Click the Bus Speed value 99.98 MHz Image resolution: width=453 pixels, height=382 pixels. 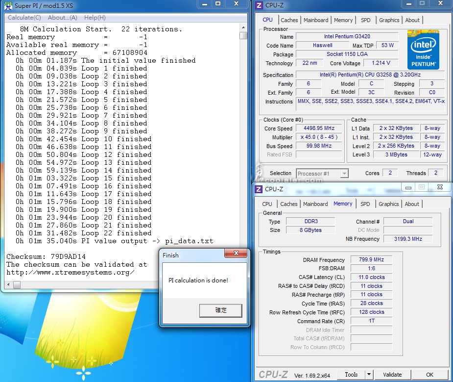tap(319, 146)
